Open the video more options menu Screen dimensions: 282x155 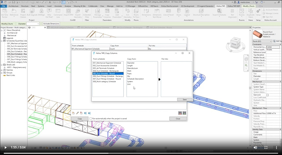coord(276,148)
